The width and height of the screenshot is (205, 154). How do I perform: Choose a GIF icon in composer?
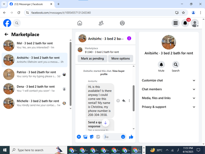(x=98, y=137)
